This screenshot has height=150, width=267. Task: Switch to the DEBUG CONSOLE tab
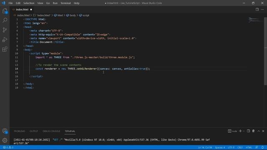51,131
